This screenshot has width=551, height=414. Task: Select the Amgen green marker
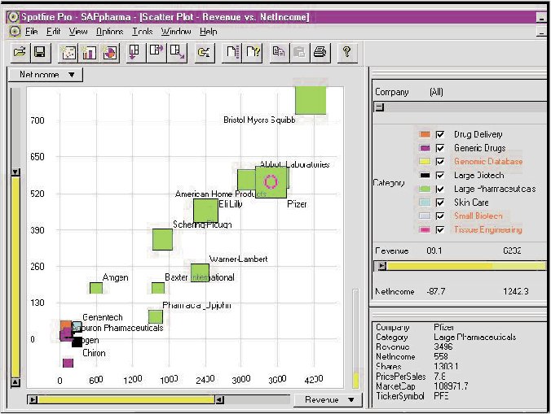coord(96,288)
